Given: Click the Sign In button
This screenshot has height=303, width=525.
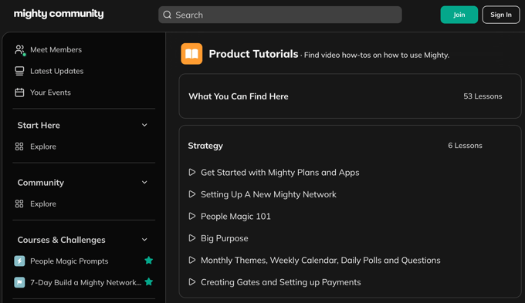Looking at the screenshot, I should pos(501,15).
